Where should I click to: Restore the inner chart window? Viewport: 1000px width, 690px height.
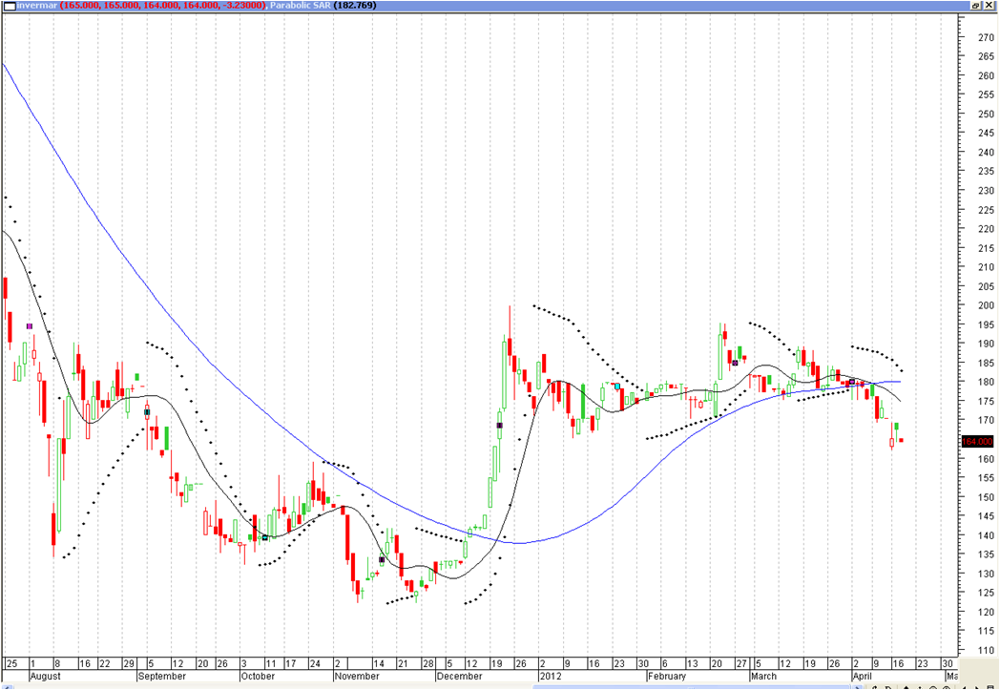coord(976,5)
